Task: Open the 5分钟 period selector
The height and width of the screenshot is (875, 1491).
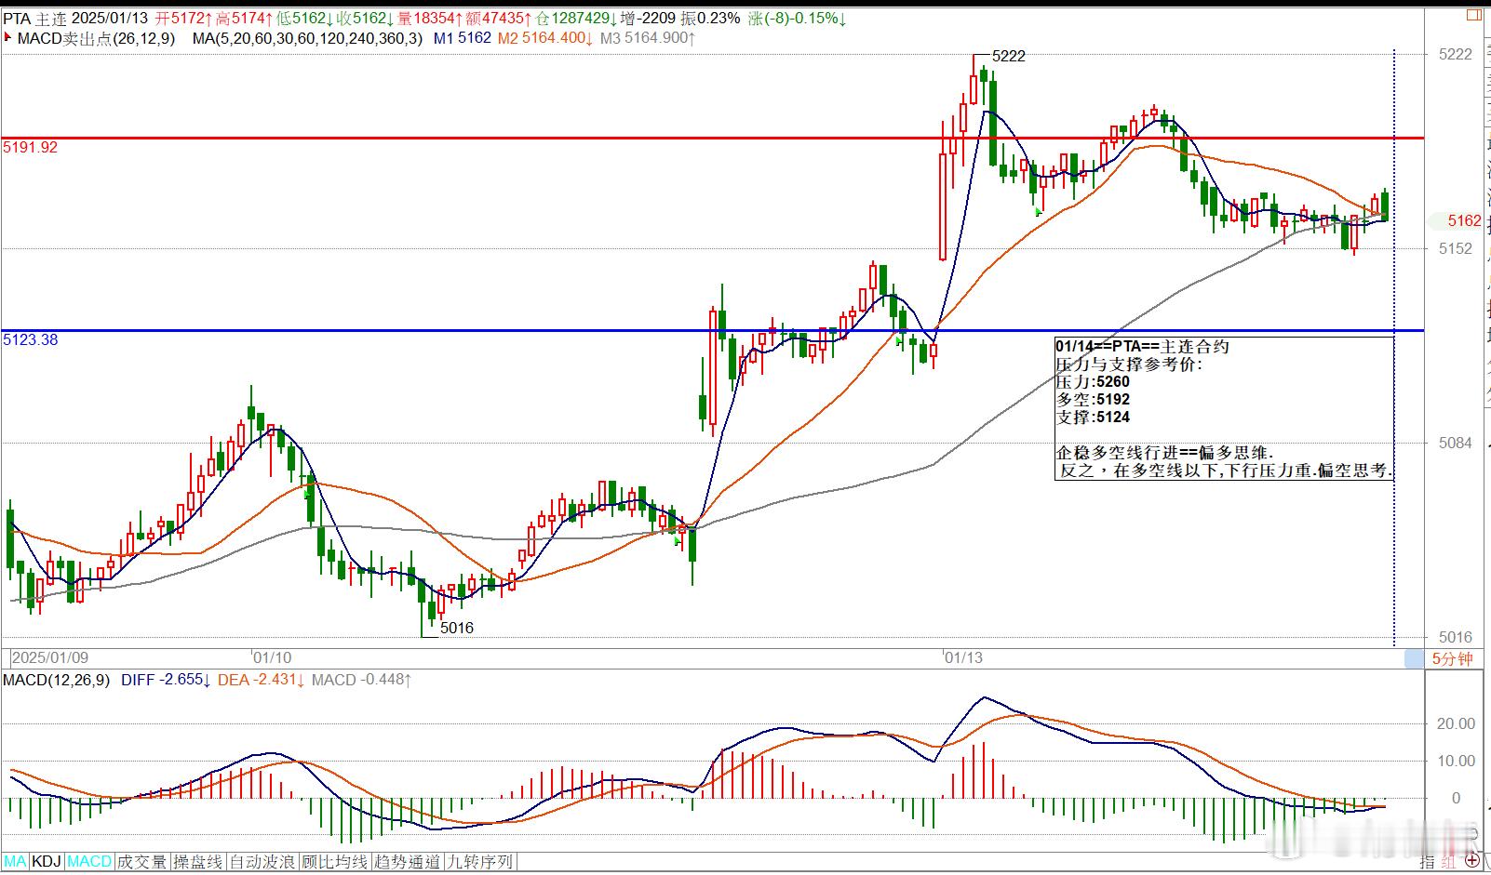Action: pos(1452,659)
